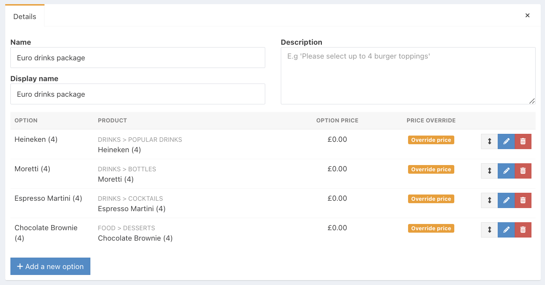Image resolution: width=545 pixels, height=285 pixels.
Task: Switch to the Details tab
Action: (x=25, y=17)
